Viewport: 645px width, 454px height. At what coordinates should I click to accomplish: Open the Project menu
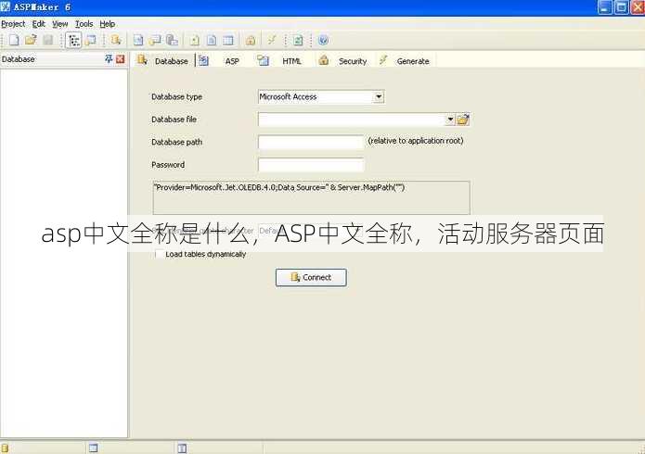13,24
